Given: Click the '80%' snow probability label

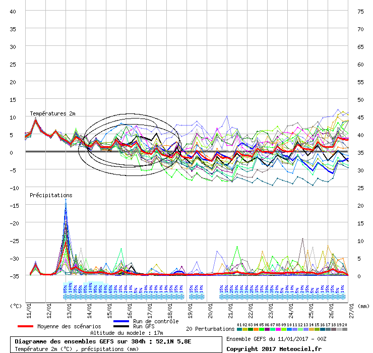Looking at the screenshot, I should point(105,289).
